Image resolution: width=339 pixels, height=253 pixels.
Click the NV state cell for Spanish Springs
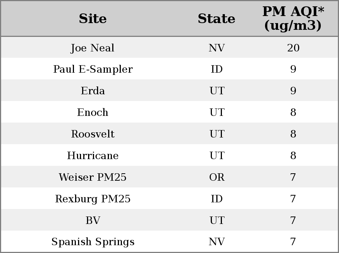[217, 242]
